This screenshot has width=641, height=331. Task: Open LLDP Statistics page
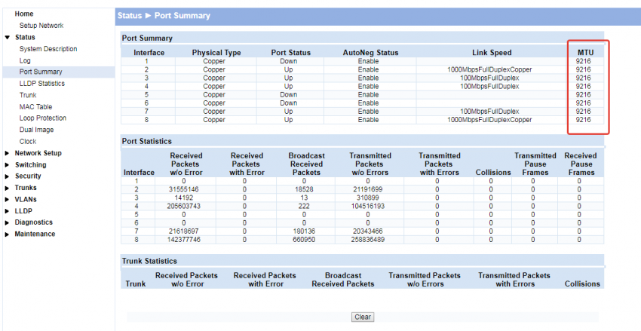(x=42, y=84)
